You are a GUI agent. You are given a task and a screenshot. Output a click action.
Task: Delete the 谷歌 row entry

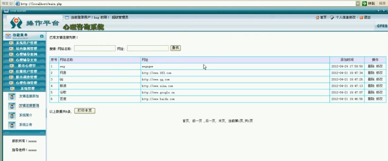tap(371, 92)
